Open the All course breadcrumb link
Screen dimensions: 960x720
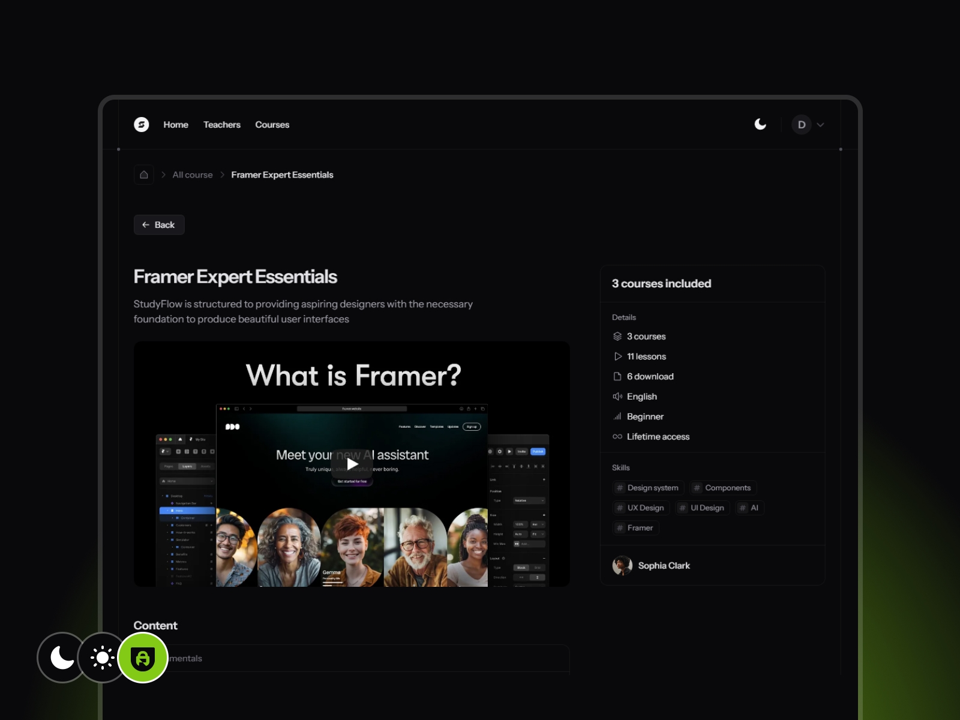pos(192,175)
